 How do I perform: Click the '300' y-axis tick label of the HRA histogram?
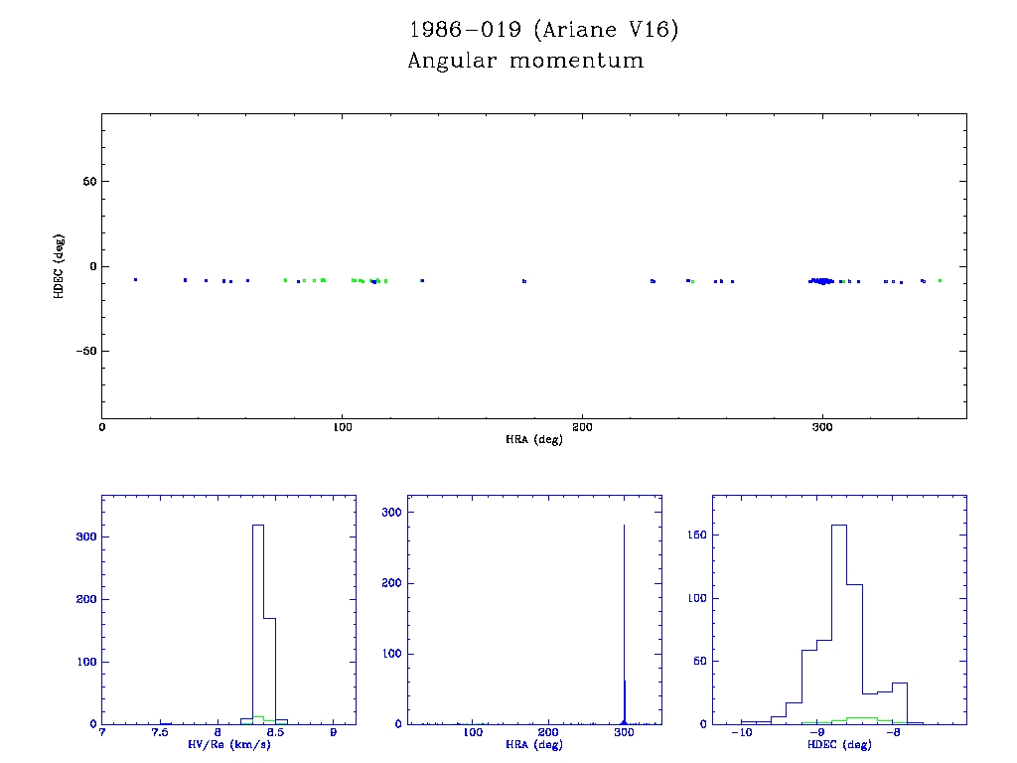(390, 512)
